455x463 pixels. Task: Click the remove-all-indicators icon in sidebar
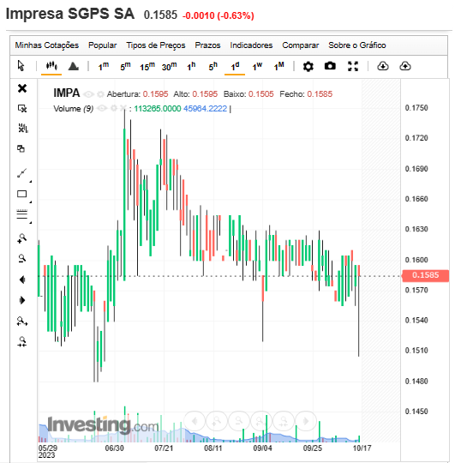pos(23,128)
